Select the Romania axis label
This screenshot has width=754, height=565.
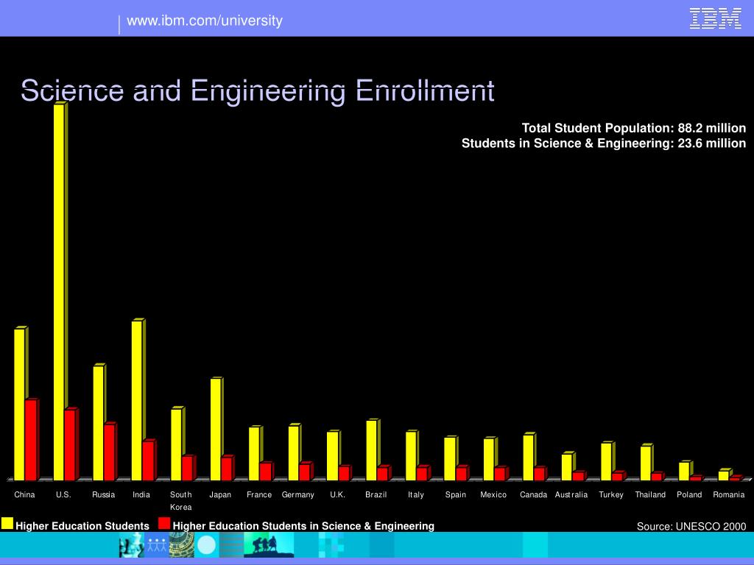coord(728,494)
